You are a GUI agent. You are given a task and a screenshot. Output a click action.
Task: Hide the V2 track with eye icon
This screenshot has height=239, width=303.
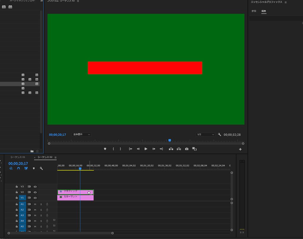point(35,192)
